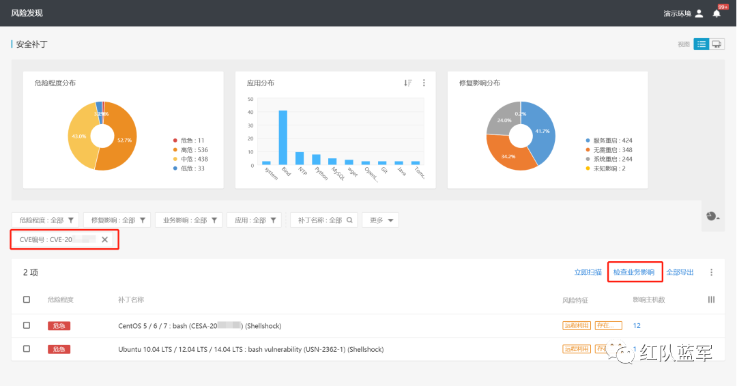
Task: Open CentOS 5/6/7 bash Shellshock patch
Action: (200, 325)
